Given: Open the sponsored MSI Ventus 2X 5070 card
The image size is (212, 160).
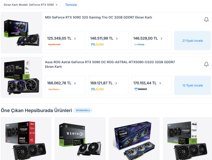Looking at the screenshot, I should [80, 139].
